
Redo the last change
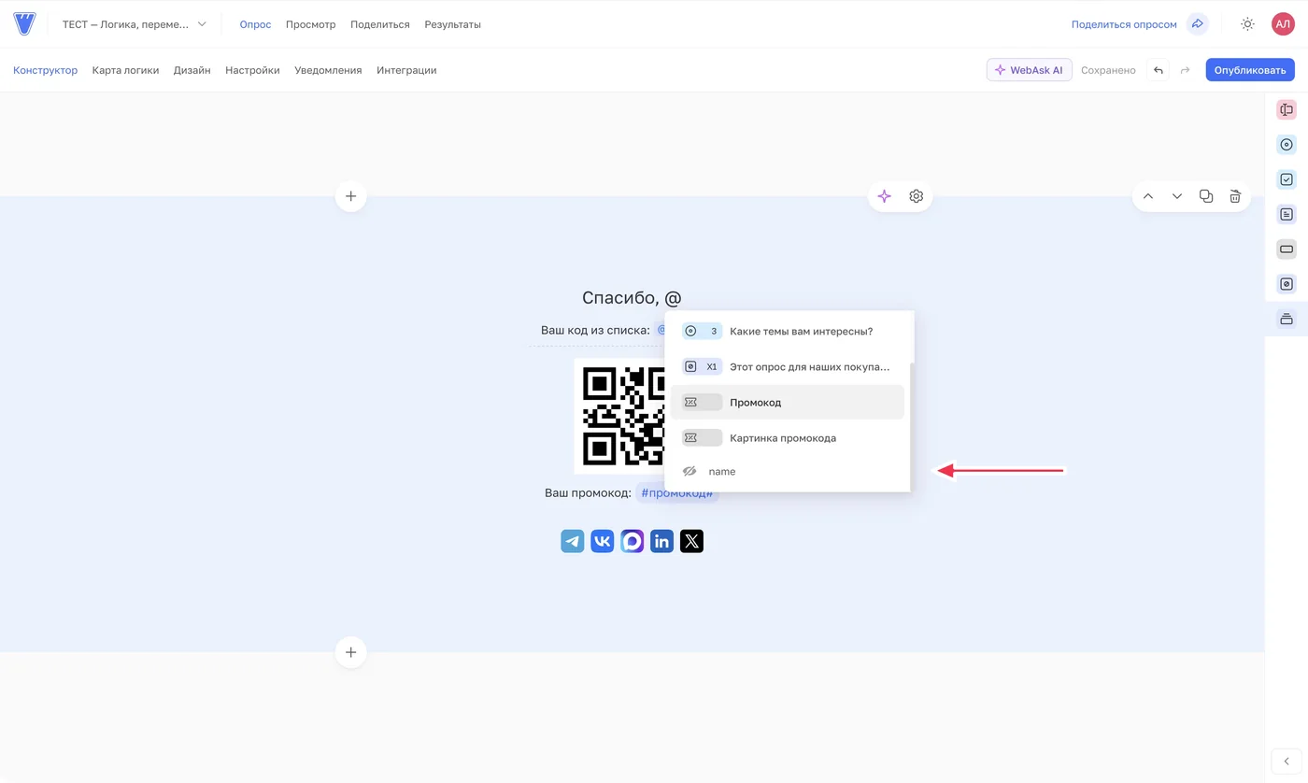(x=1185, y=70)
